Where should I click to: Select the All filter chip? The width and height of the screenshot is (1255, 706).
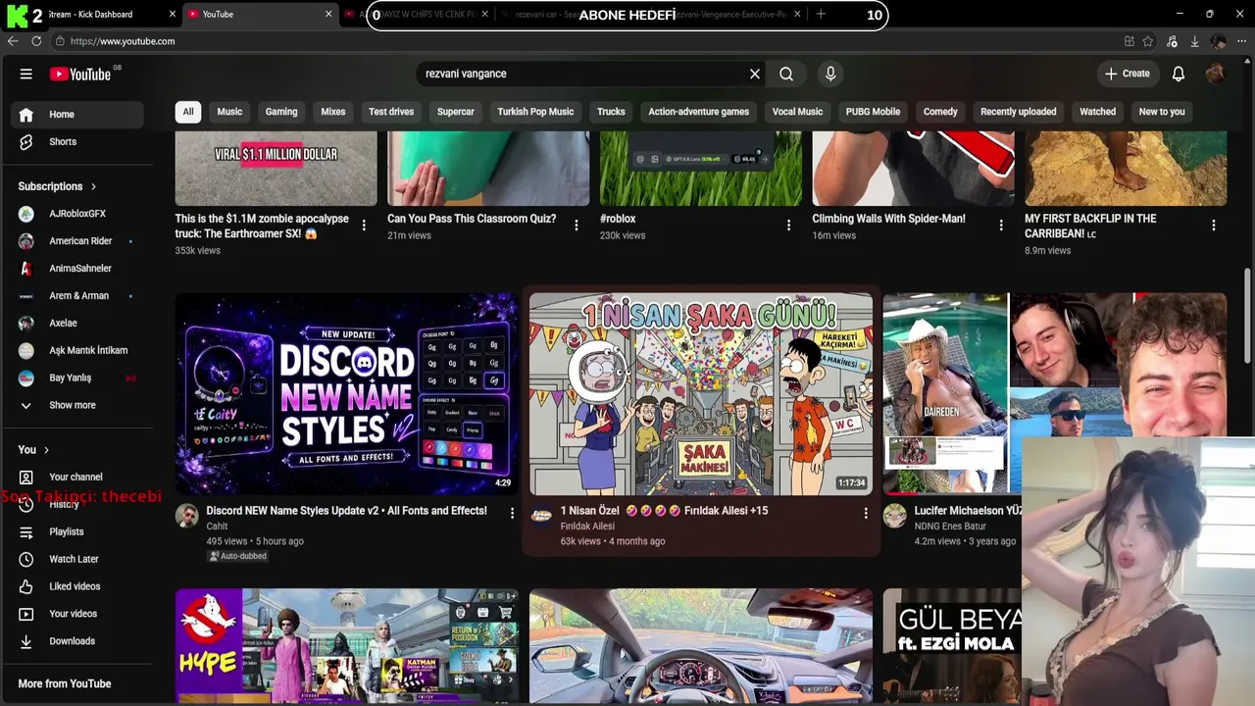pos(188,112)
